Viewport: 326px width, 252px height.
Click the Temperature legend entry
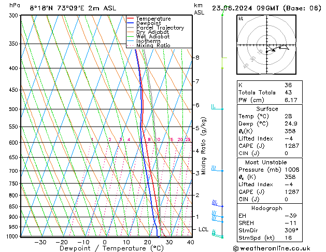149,19
